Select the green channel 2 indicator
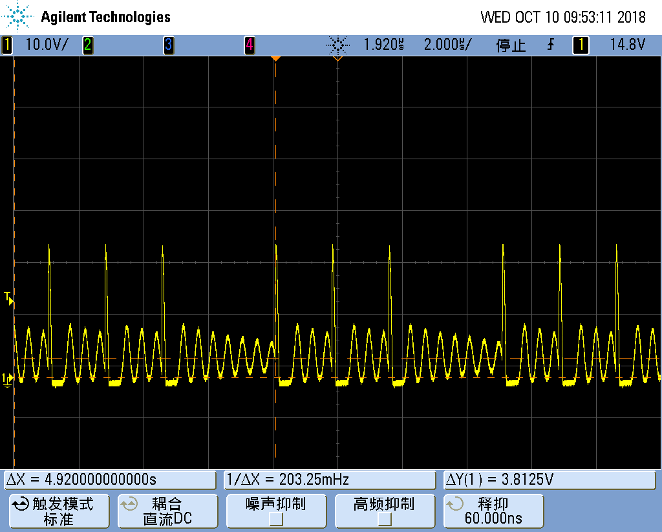The width and height of the screenshot is (662, 532). tap(88, 45)
